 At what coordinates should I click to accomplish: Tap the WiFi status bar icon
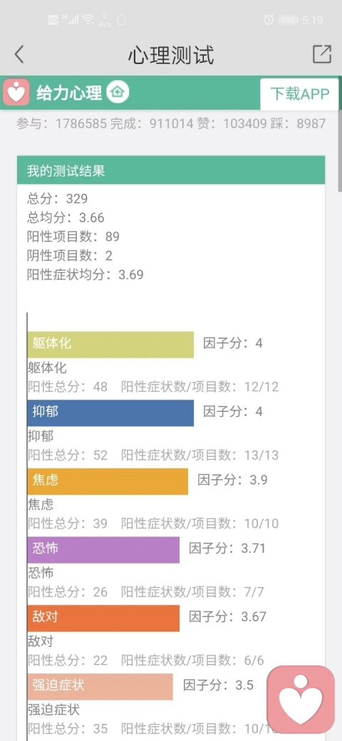coord(88,20)
